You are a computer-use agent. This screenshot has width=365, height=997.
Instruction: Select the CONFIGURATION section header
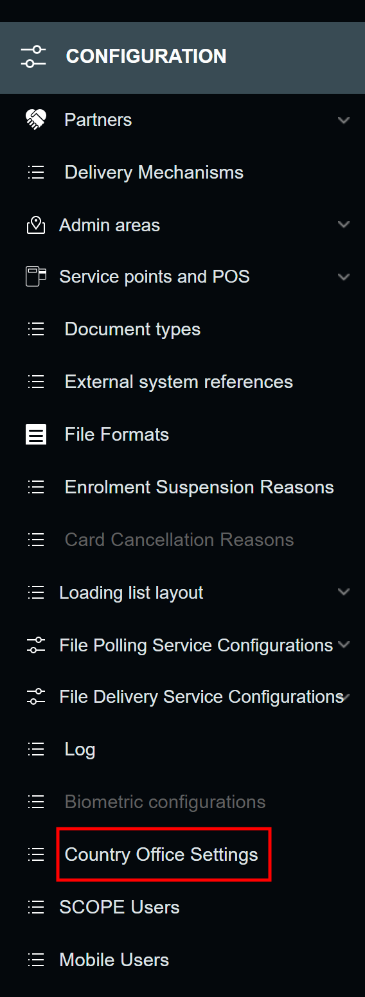(x=182, y=58)
